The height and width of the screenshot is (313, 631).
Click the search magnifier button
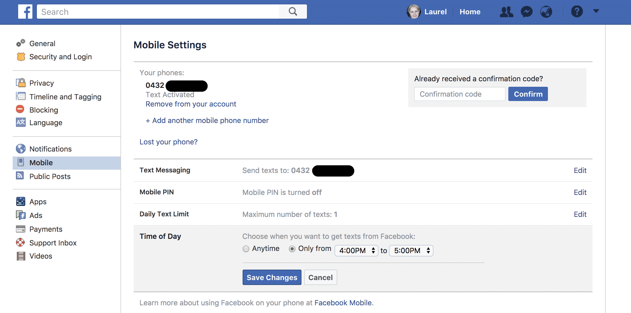pyautogui.click(x=293, y=12)
